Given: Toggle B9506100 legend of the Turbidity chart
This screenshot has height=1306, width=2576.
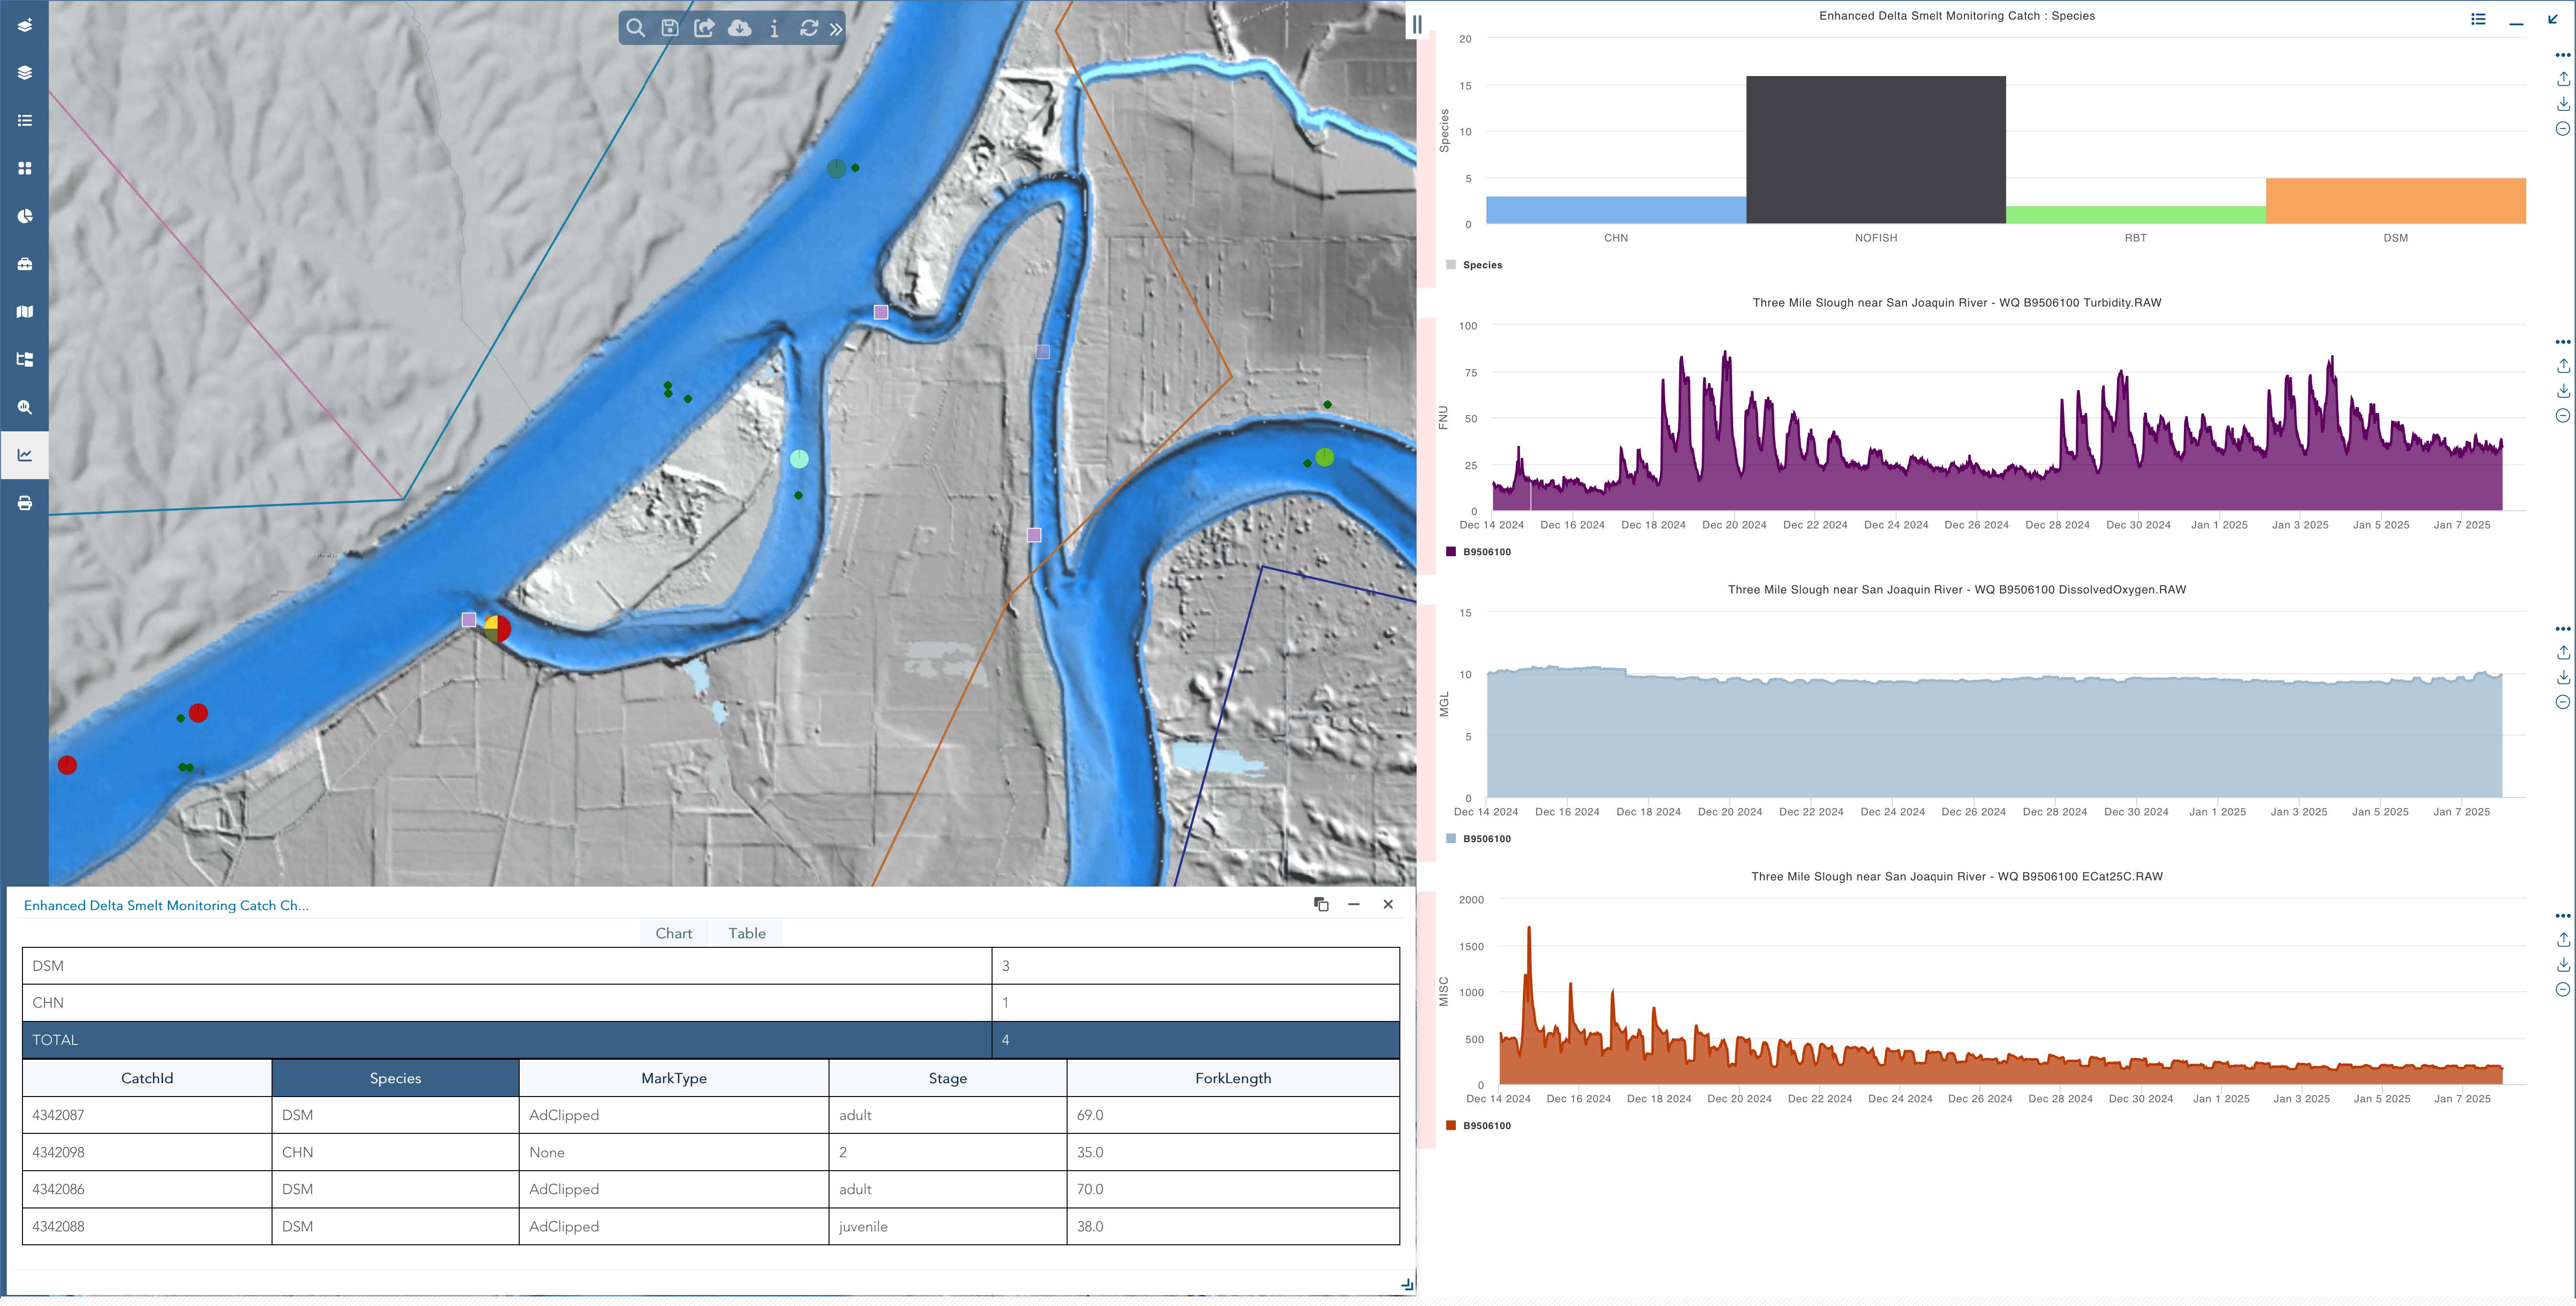Looking at the screenshot, I should [x=1485, y=552].
